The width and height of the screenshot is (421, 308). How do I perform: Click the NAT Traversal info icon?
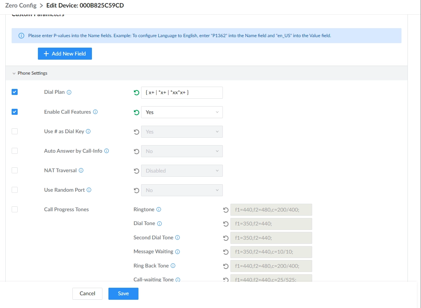81,171
